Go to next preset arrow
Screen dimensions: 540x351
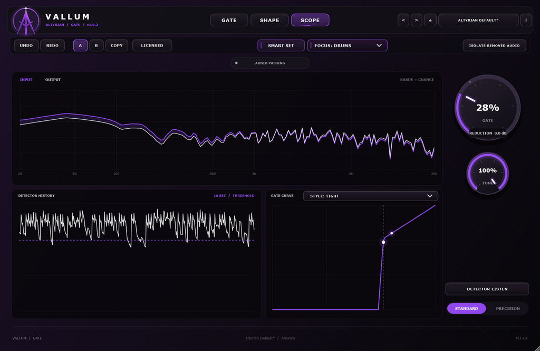417,20
